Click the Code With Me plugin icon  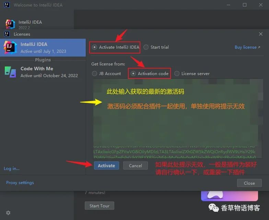(x=10, y=72)
